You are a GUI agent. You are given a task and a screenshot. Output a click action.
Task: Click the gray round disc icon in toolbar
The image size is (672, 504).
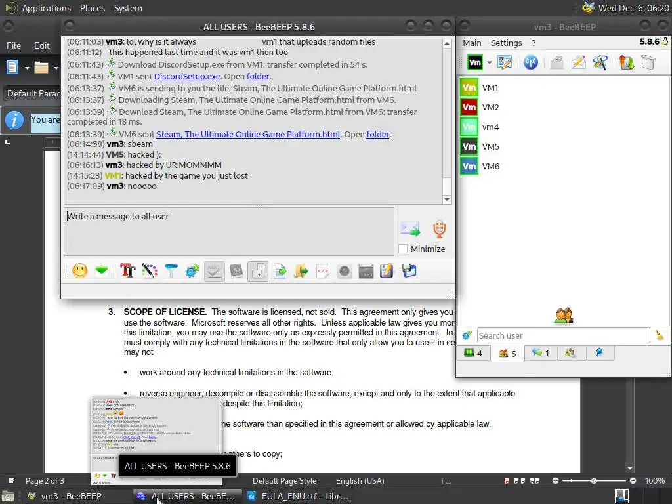coord(344,271)
